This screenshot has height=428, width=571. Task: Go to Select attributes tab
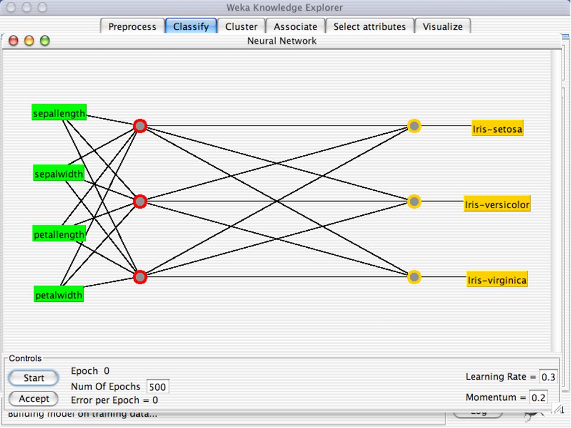(369, 27)
